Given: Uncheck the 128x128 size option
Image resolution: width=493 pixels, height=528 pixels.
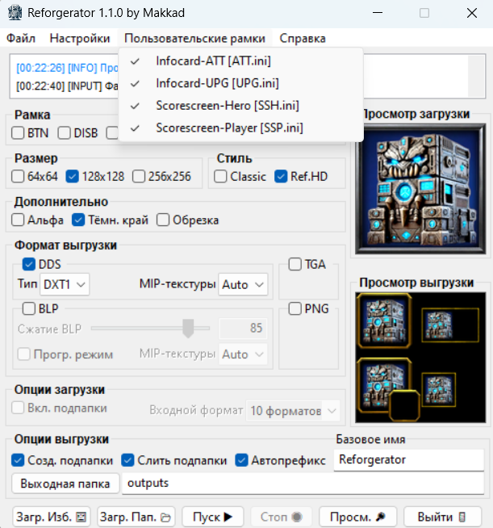Looking at the screenshot, I should click(73, 177).
